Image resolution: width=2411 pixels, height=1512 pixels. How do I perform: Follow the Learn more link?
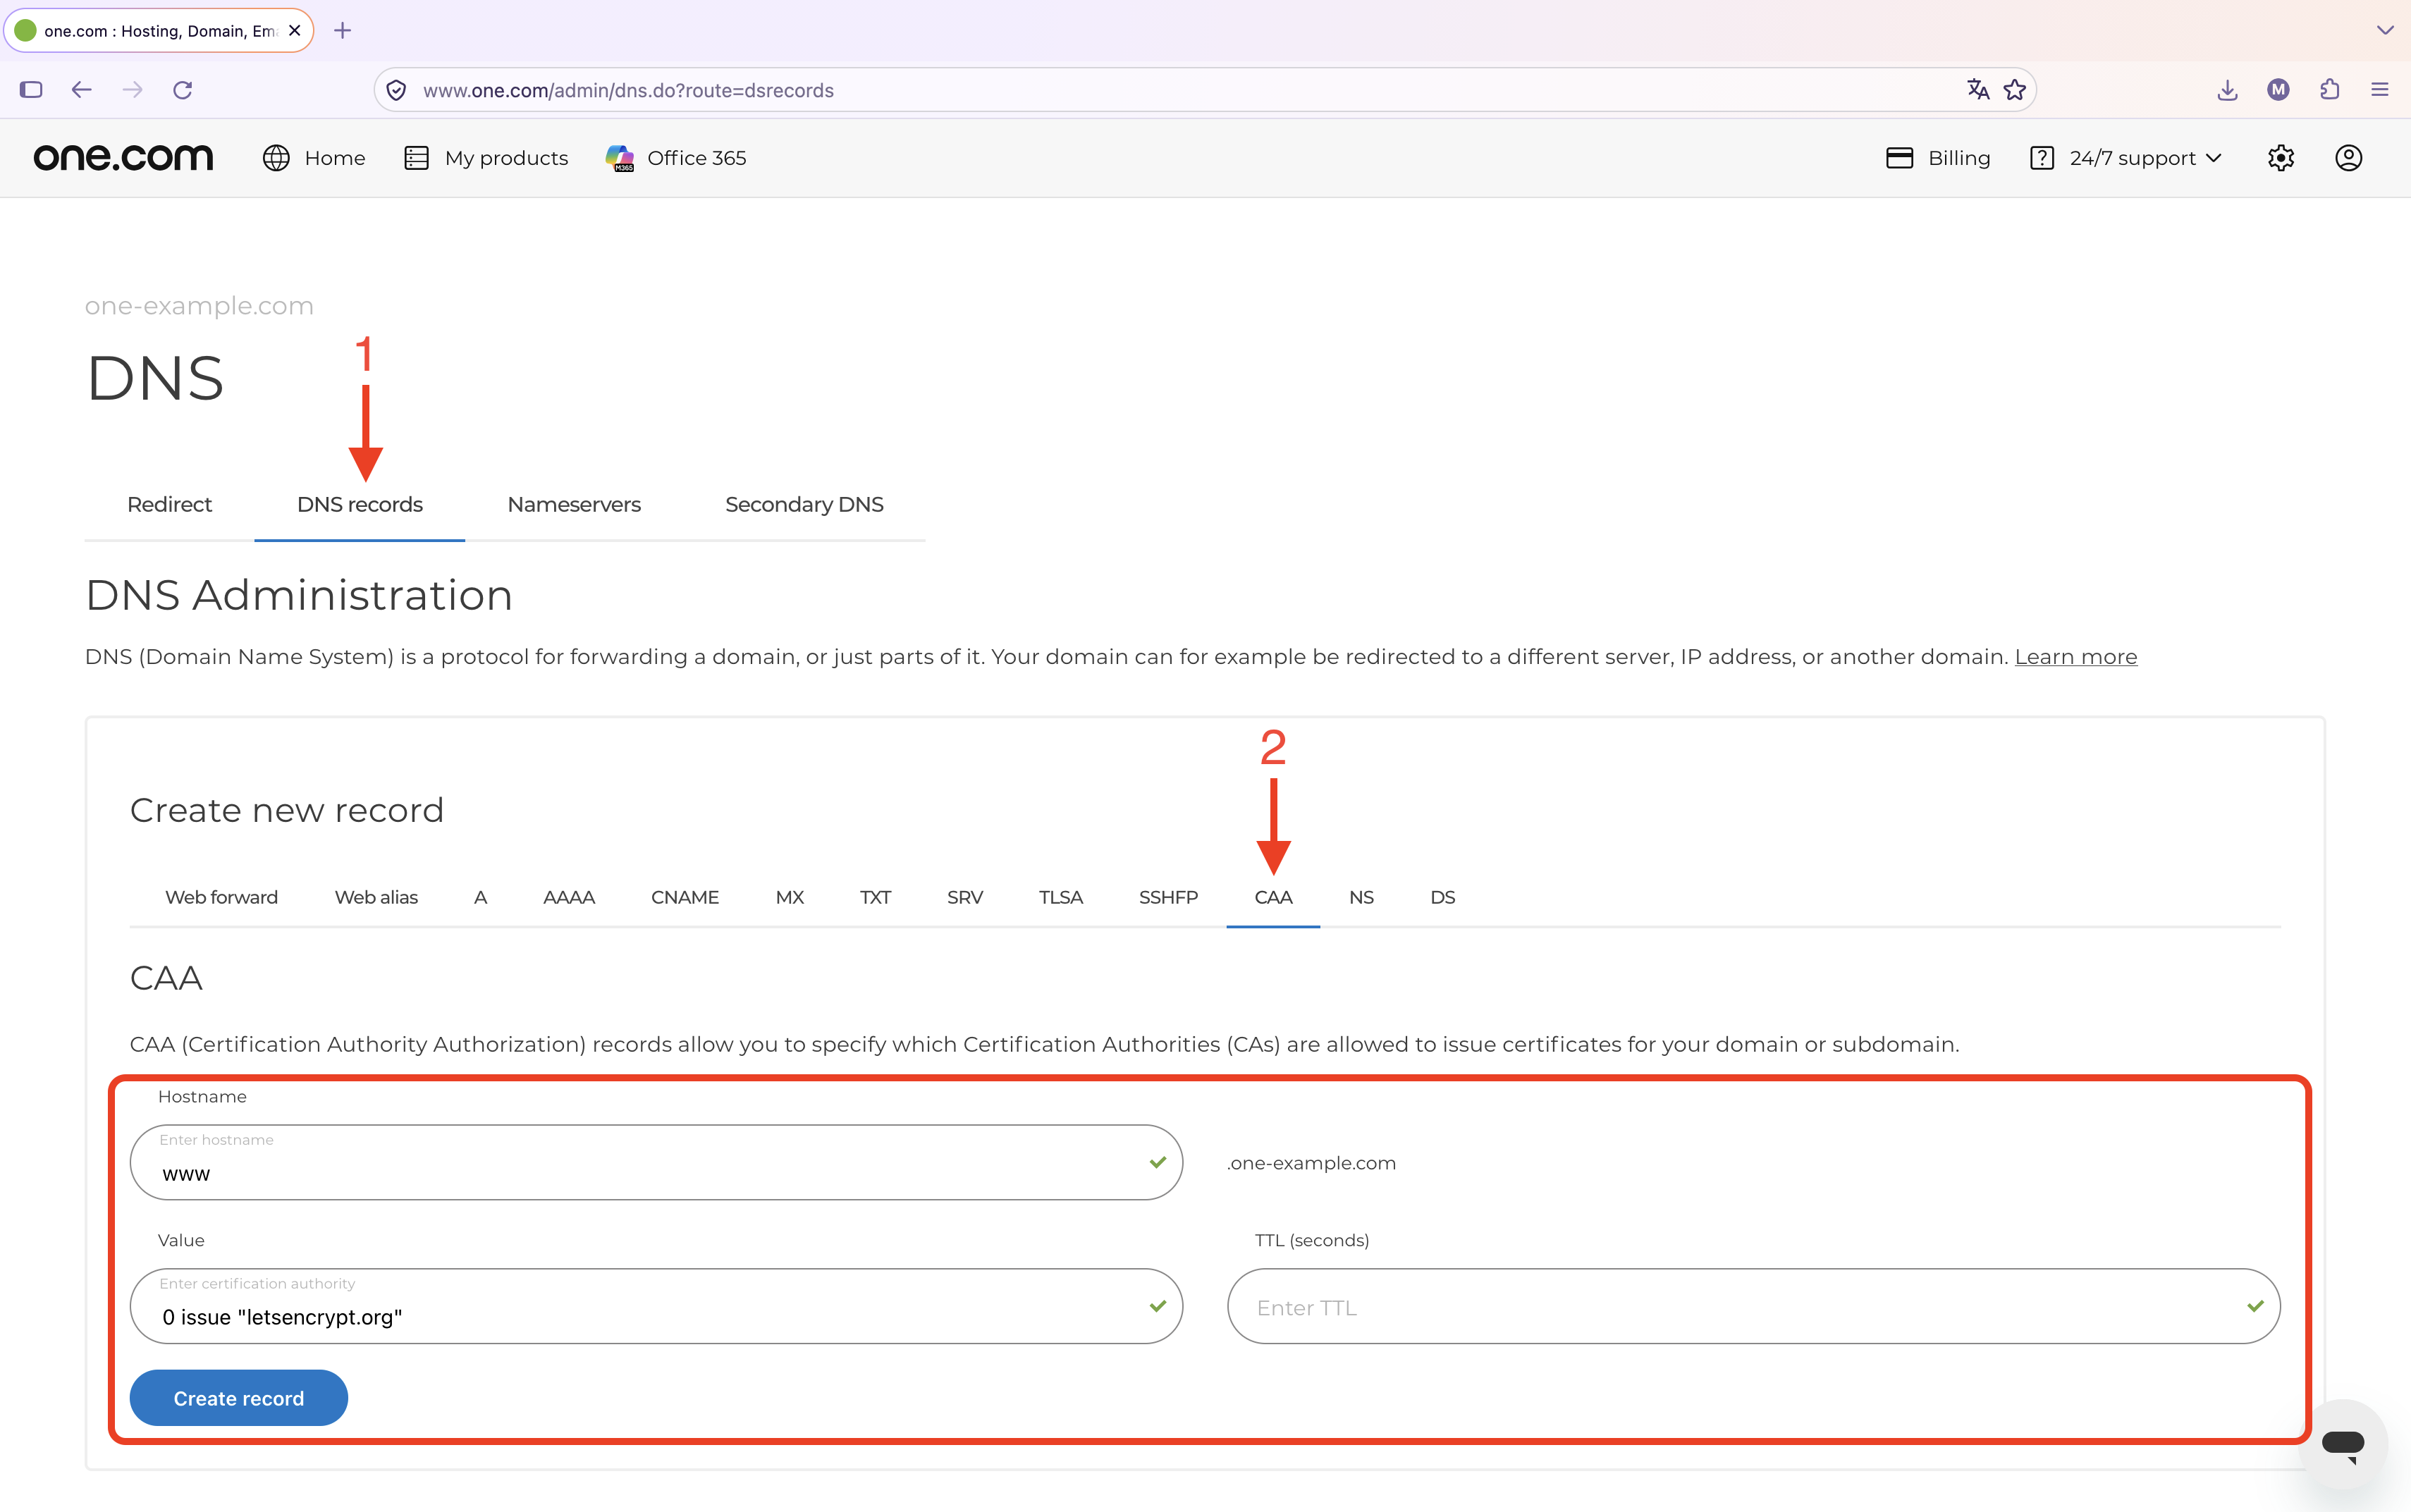click(x=2076, y=657)
